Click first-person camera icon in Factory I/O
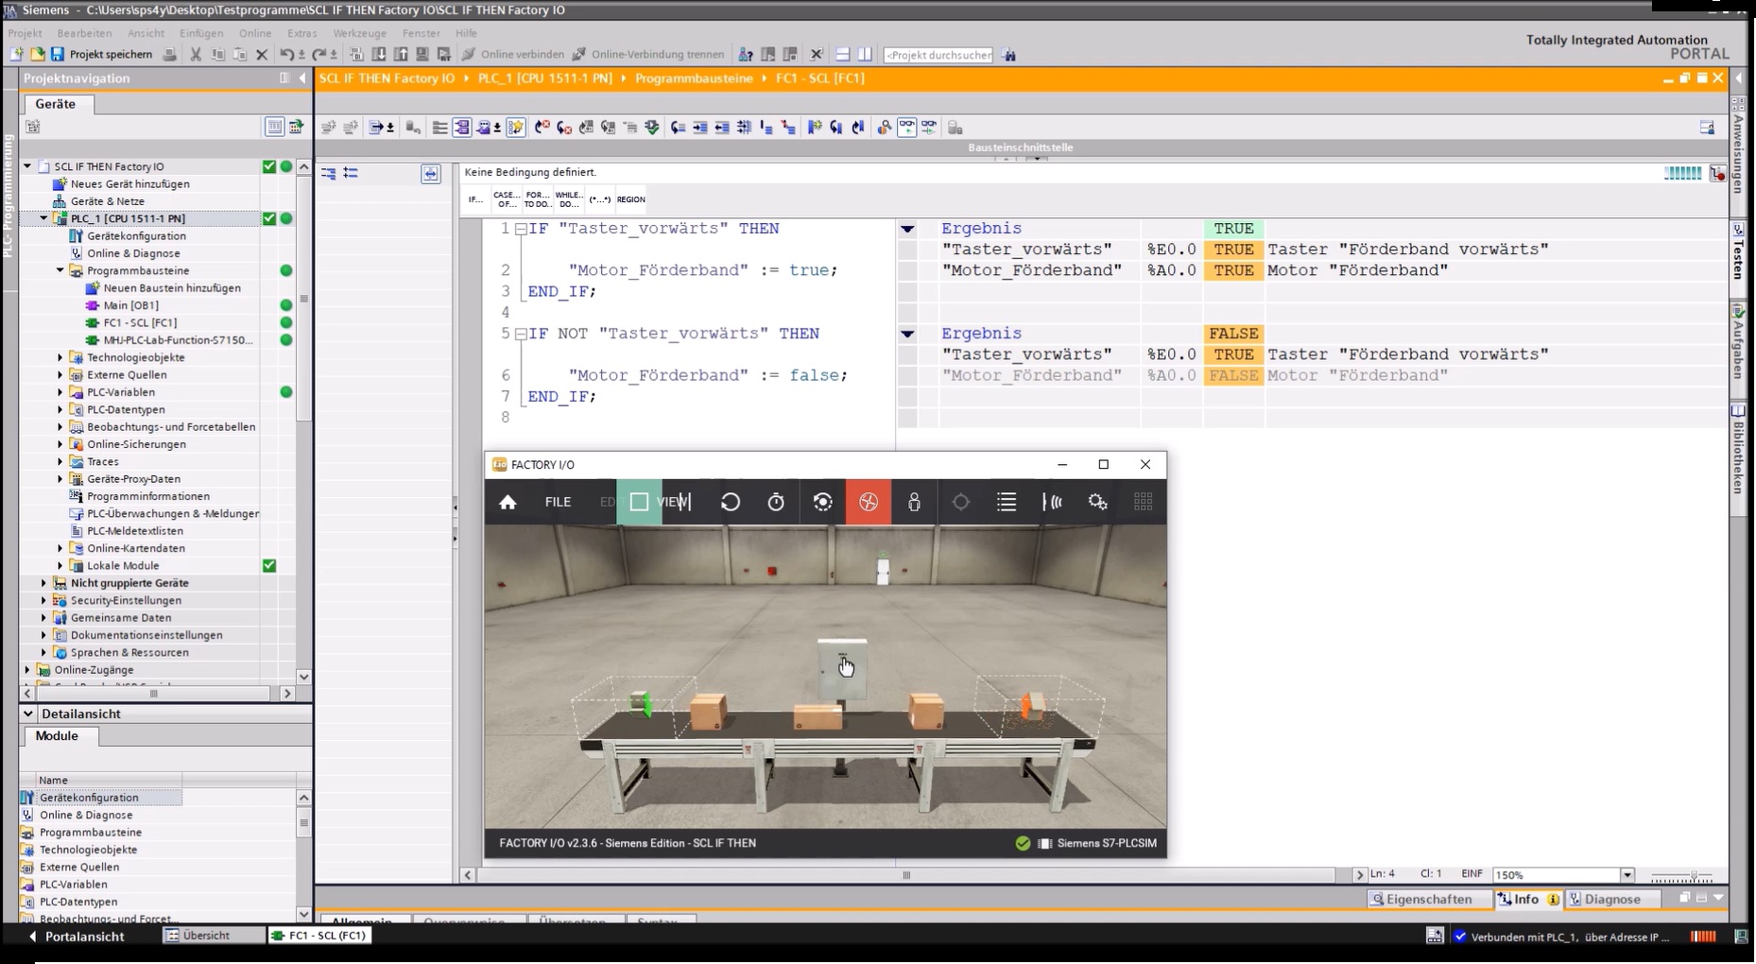 (x=914, y=502)
